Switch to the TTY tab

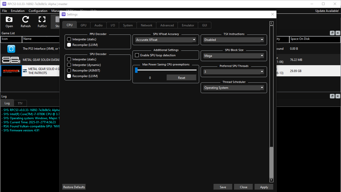pos(20,103)
